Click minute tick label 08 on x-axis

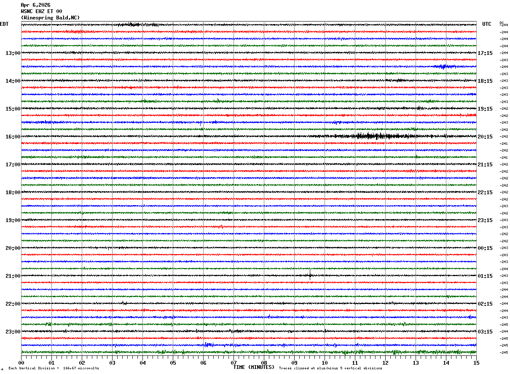tap(264, 363)
